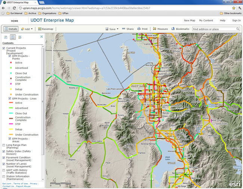This screenshot has width=243, height=189.
Task: Show map contents panel icon
Action: click(x=13, y=37)
